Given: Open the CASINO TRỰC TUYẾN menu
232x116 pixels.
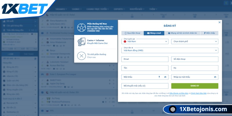Looking at the screenshot, I should click(x=98, y=9).
